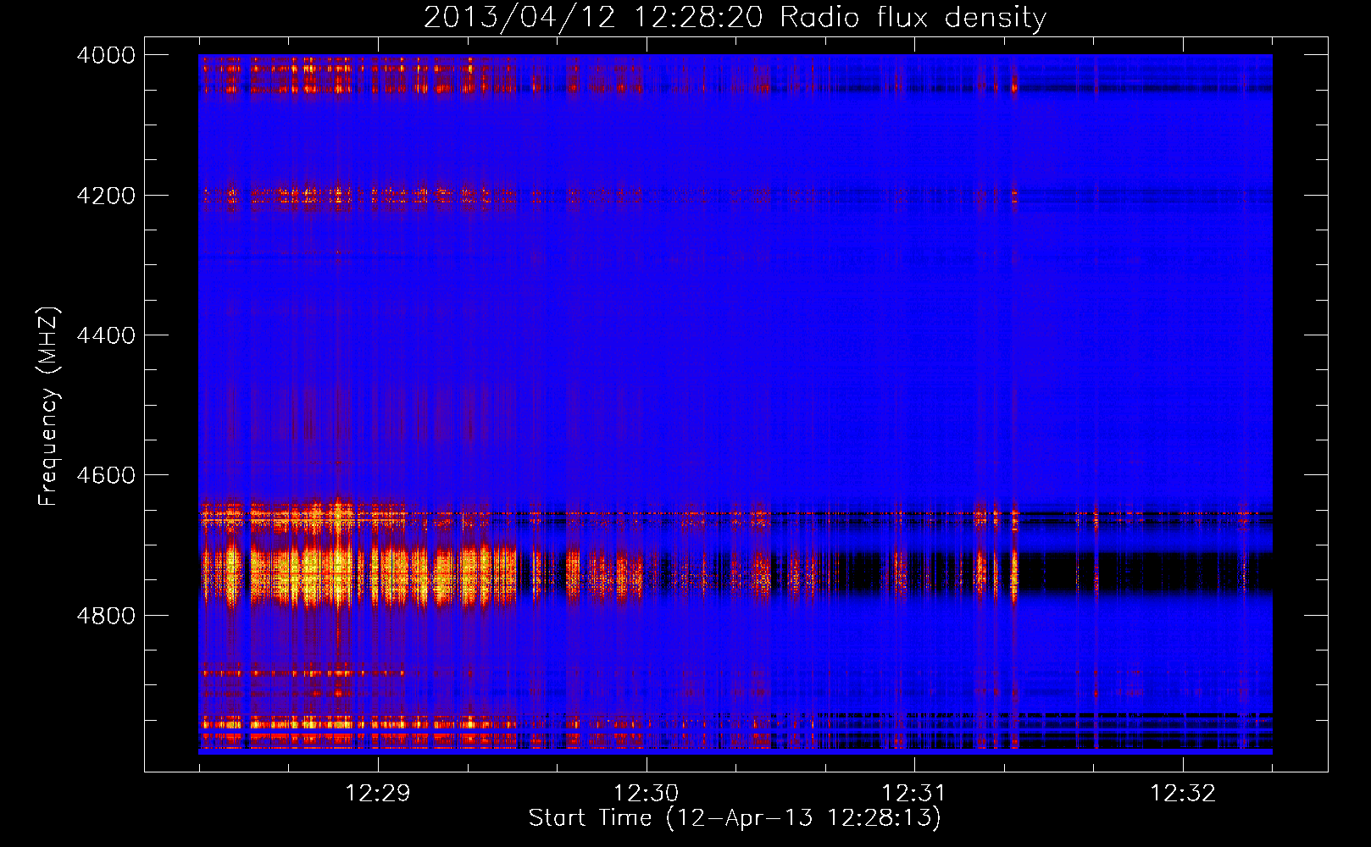Click the 4800 frequency axis label
Viewport: 1371px width, 847px height.
click(x=106, y=616)
